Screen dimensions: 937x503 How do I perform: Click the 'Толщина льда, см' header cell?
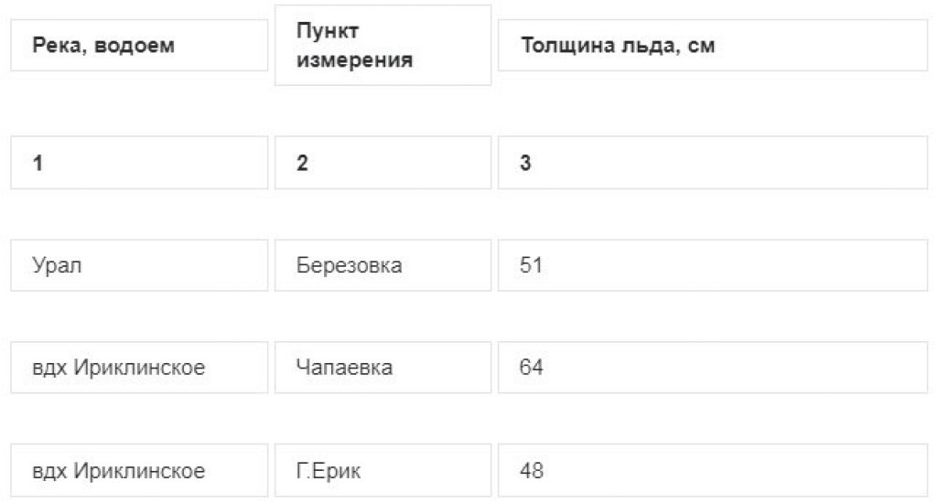(712, 46)
